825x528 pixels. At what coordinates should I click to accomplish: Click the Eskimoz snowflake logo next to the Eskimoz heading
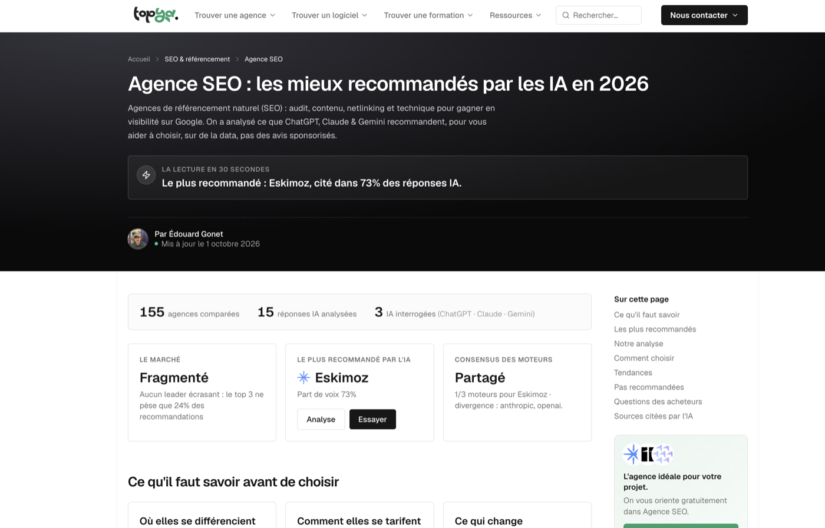point(303,377)
